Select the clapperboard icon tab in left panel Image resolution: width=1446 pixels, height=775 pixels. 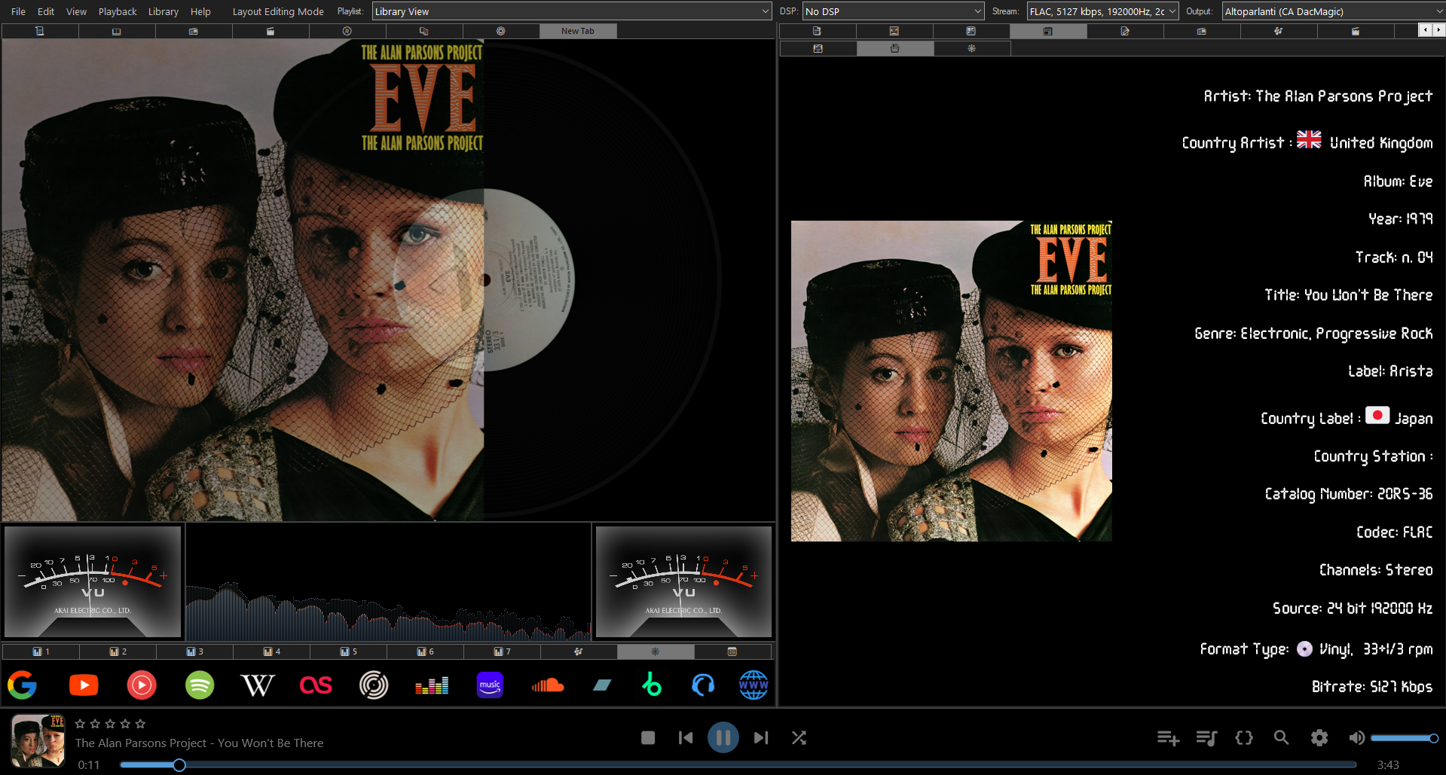pyautogui.click(x=271, y=31)
